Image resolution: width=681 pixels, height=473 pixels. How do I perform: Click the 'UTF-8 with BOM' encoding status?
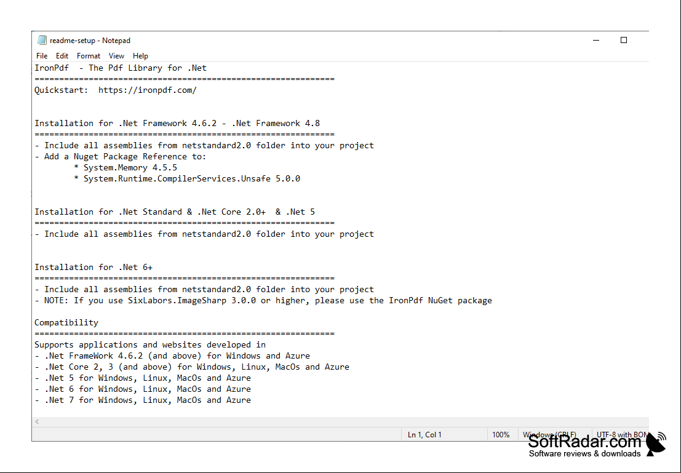point(623,434)
